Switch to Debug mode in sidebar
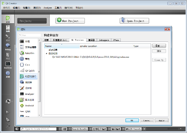Screen dimensions: 187x133 8,47
